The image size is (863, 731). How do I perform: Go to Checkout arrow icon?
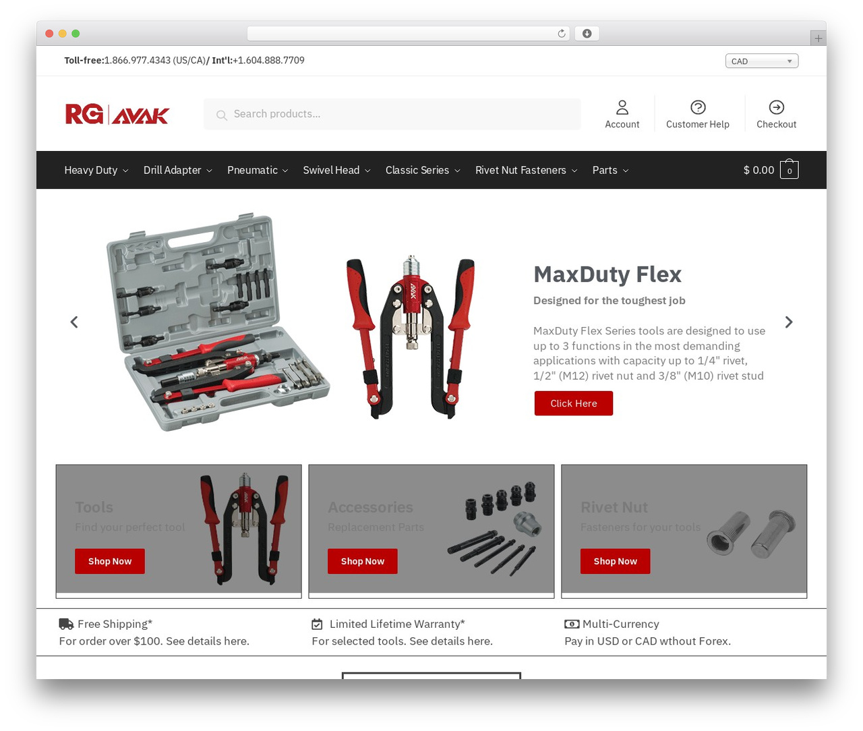(777, 107)
